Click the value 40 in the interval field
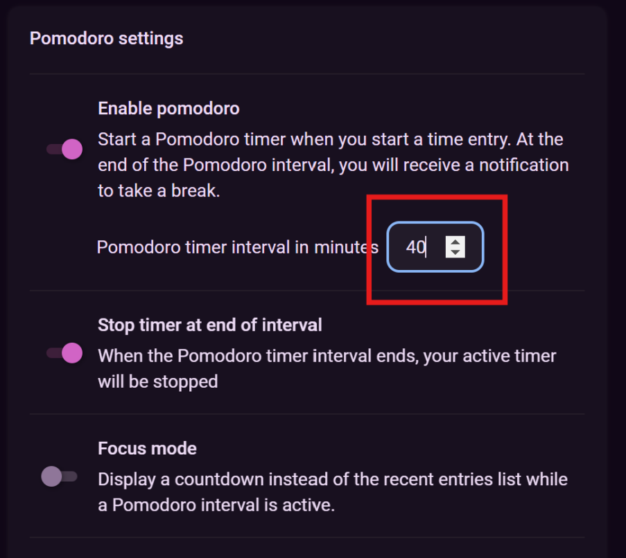This screenshot has height=558, width=626. point(415,247)
